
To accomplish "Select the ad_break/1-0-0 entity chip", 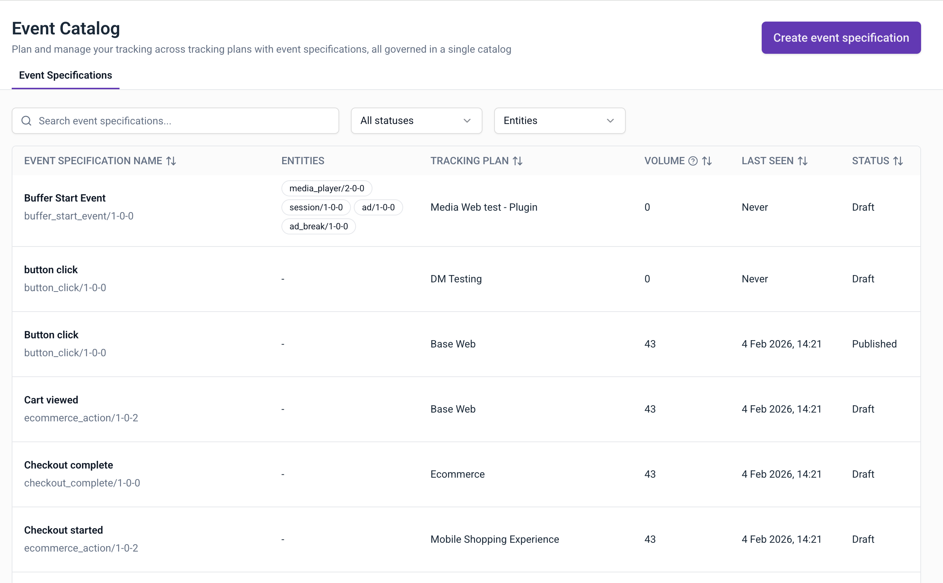I will 319,226.
